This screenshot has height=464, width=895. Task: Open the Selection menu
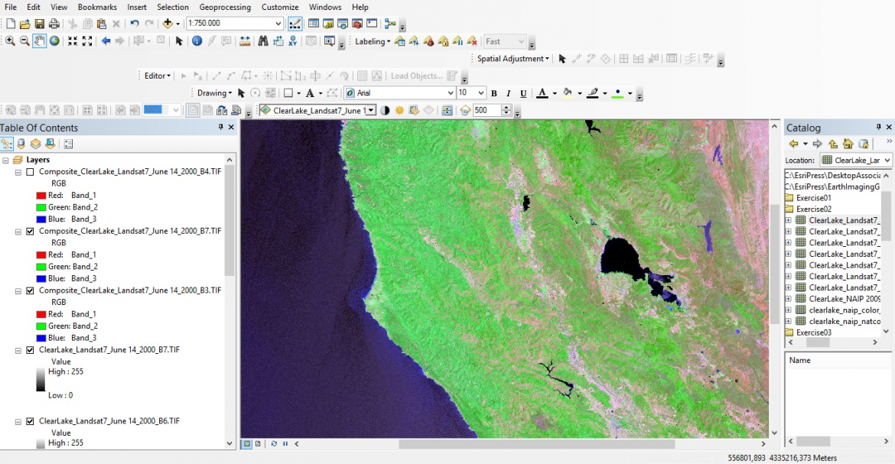pos(173,7)
